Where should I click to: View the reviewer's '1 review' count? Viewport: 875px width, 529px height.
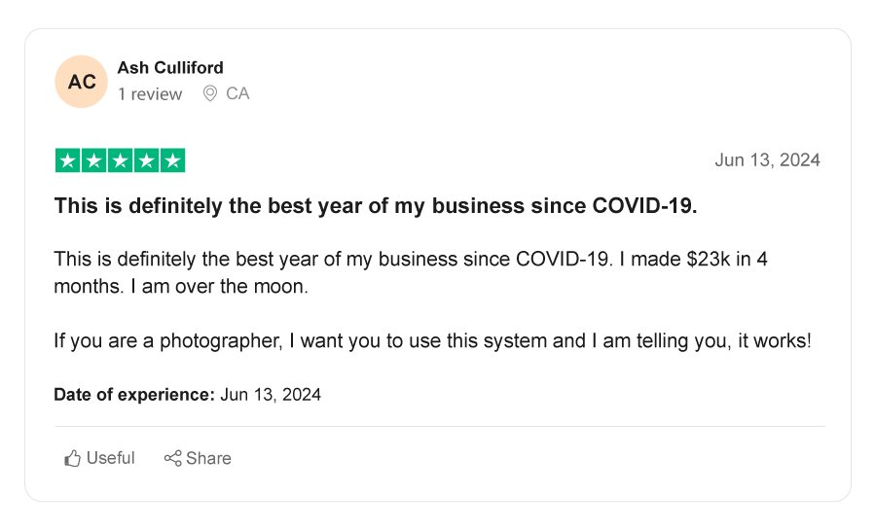tap(150, 93)
